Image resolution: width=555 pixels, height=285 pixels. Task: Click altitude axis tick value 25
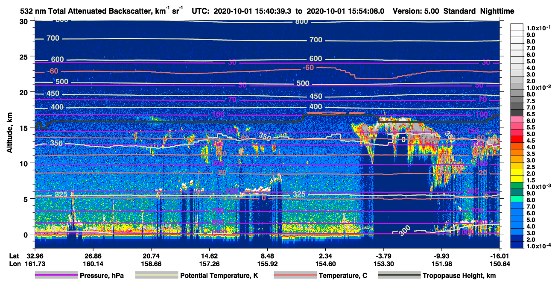[x=23, y=56]
